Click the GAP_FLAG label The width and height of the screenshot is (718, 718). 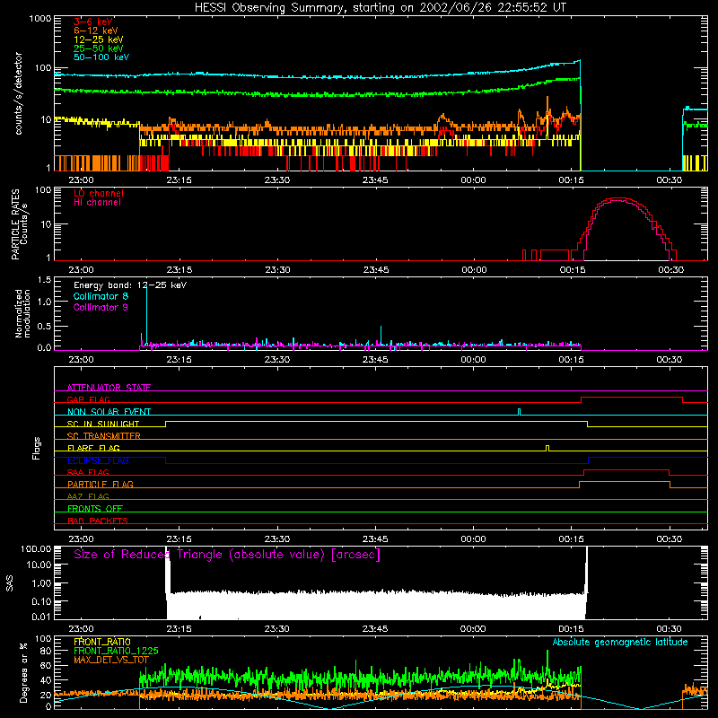click(x=88, y=399)
